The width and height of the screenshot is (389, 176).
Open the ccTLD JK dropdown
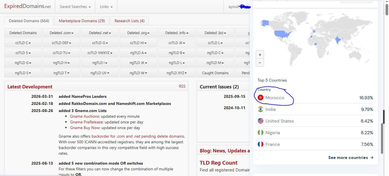coord(177,43)
